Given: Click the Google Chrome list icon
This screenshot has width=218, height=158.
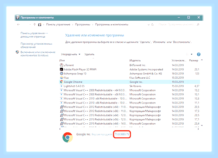Looking at the screenshot, I should 62,82.
